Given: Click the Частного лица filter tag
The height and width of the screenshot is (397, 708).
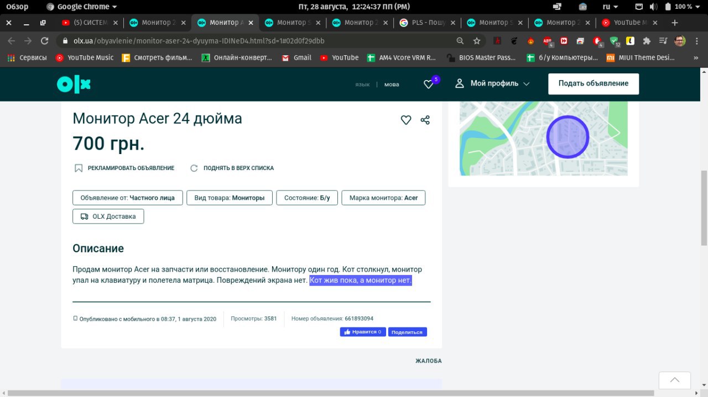Looking at the screenshot, I should coord(128,198).
